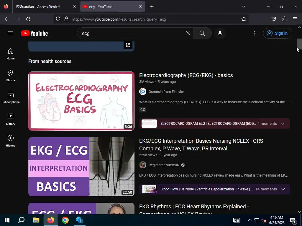
Task: Open Subscriptions in sidebar
Action: [11, 97]
